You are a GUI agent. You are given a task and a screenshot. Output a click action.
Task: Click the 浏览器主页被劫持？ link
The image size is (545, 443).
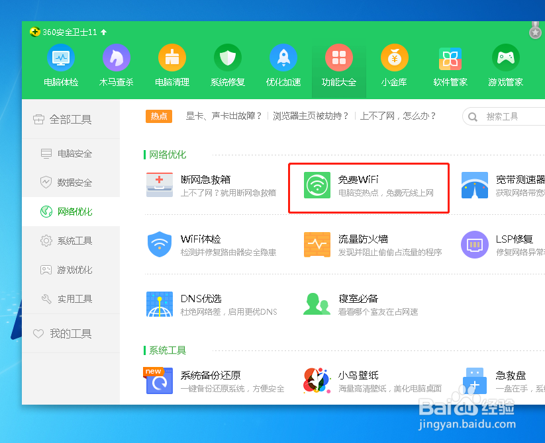click(311, 116)
